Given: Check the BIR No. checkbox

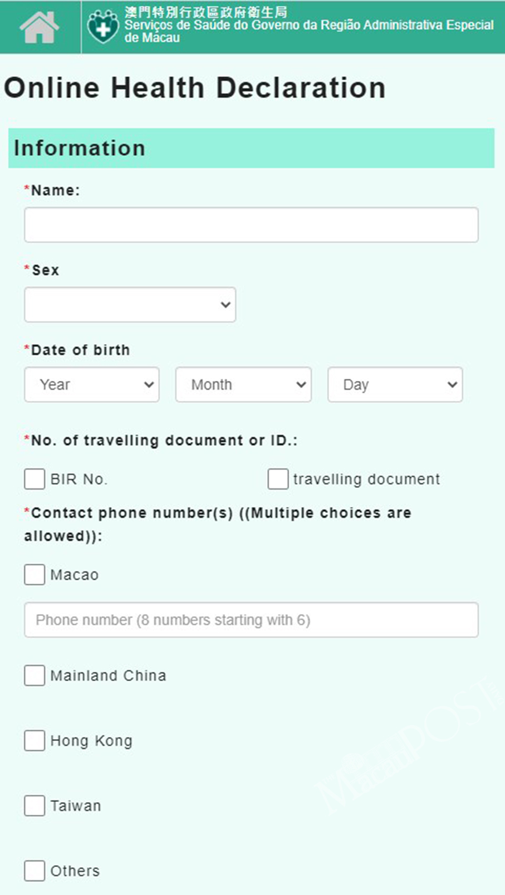Looking at the screenshot, I should click(x=35, y=479).
